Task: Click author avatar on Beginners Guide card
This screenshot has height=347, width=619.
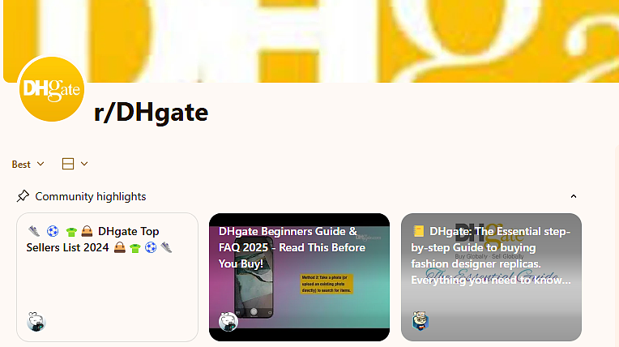Action: 228,321
